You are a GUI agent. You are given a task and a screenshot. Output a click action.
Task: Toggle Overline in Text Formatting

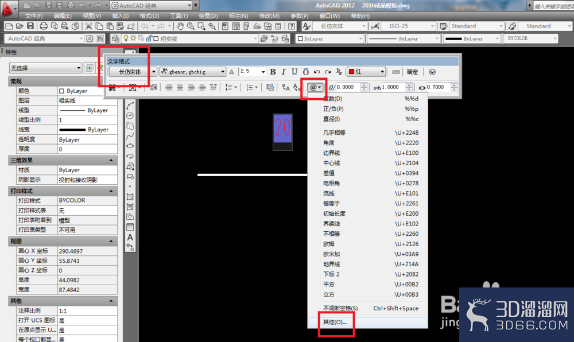306,72
